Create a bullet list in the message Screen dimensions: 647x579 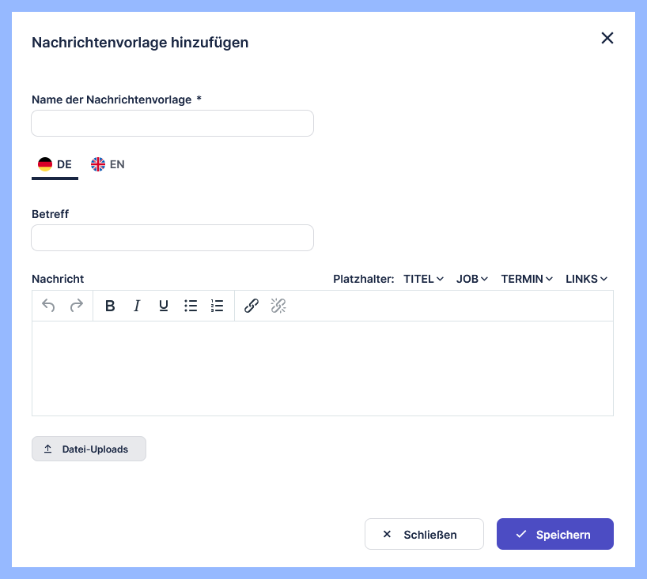(x=191, y=306)
